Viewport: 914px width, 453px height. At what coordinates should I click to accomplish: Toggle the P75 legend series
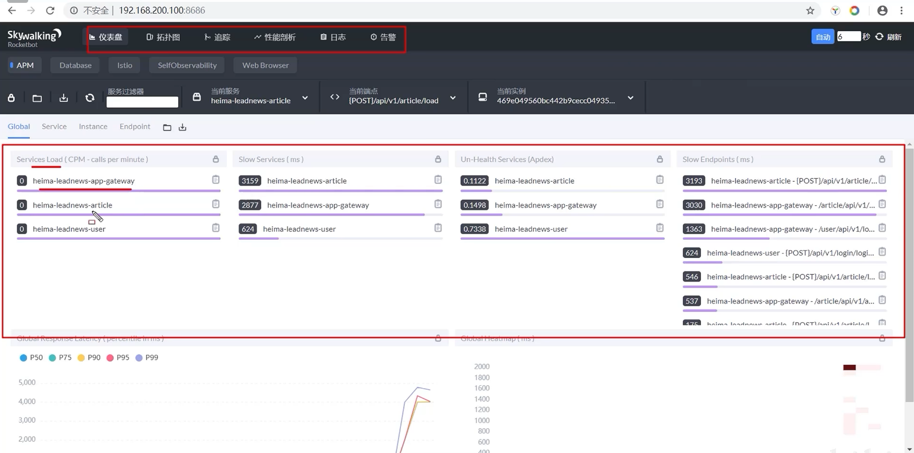click(60, 358)
